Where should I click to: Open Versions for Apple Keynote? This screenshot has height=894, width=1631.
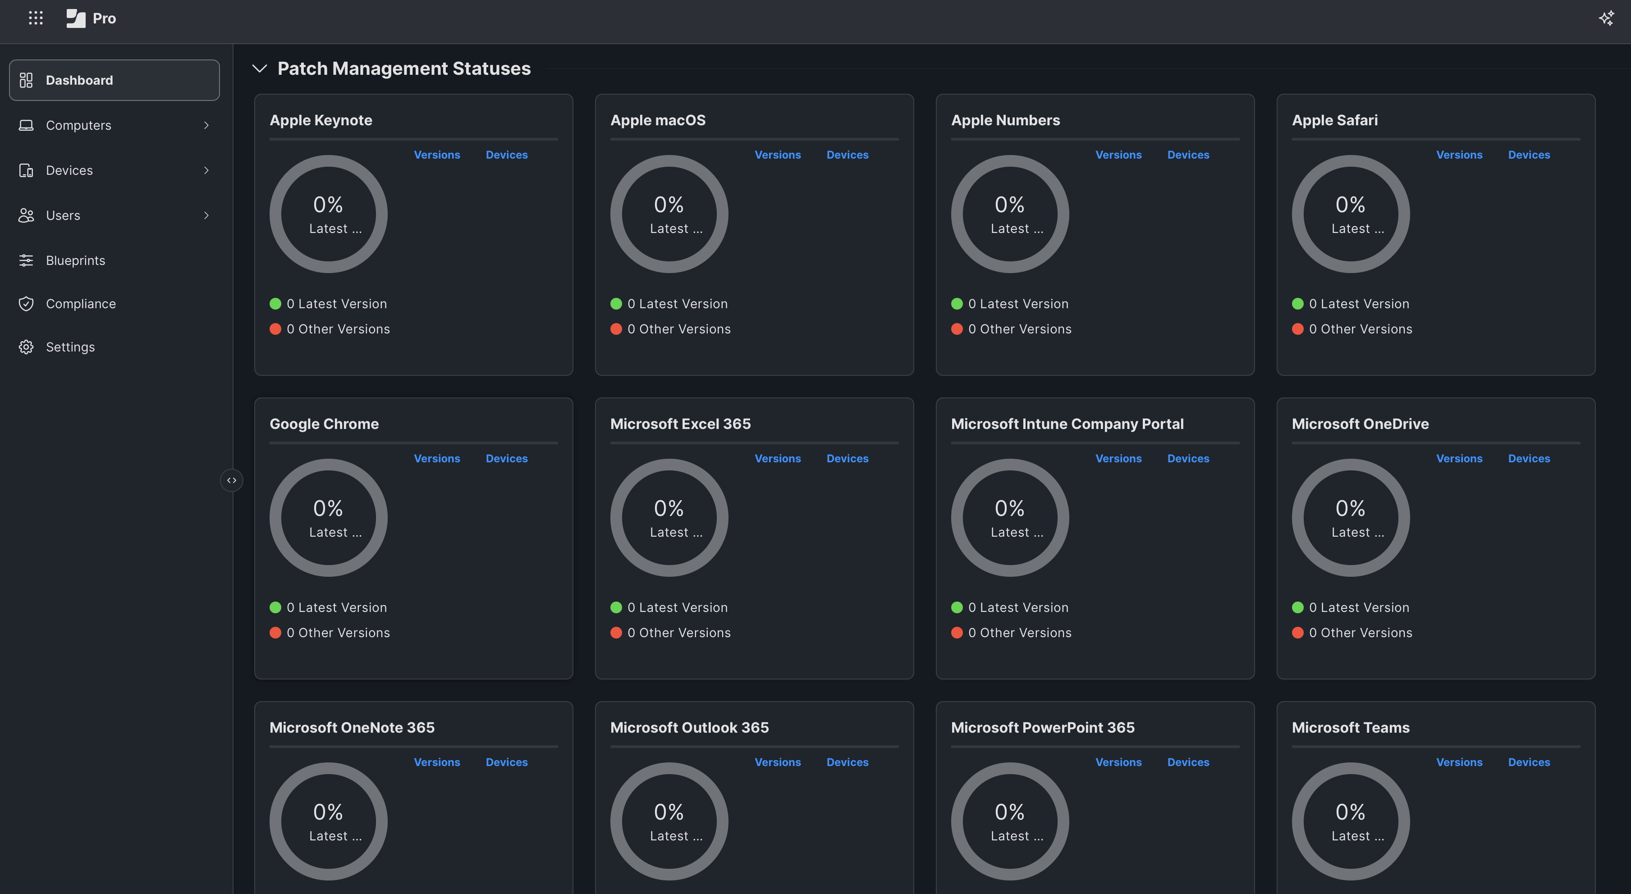(x=437, y=155)
